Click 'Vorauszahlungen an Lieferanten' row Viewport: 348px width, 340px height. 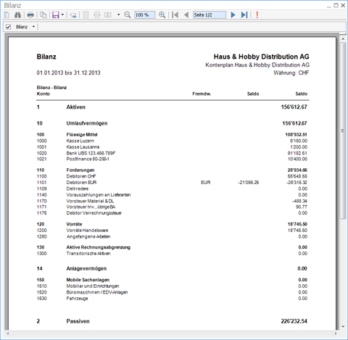[x=172, y=195]
